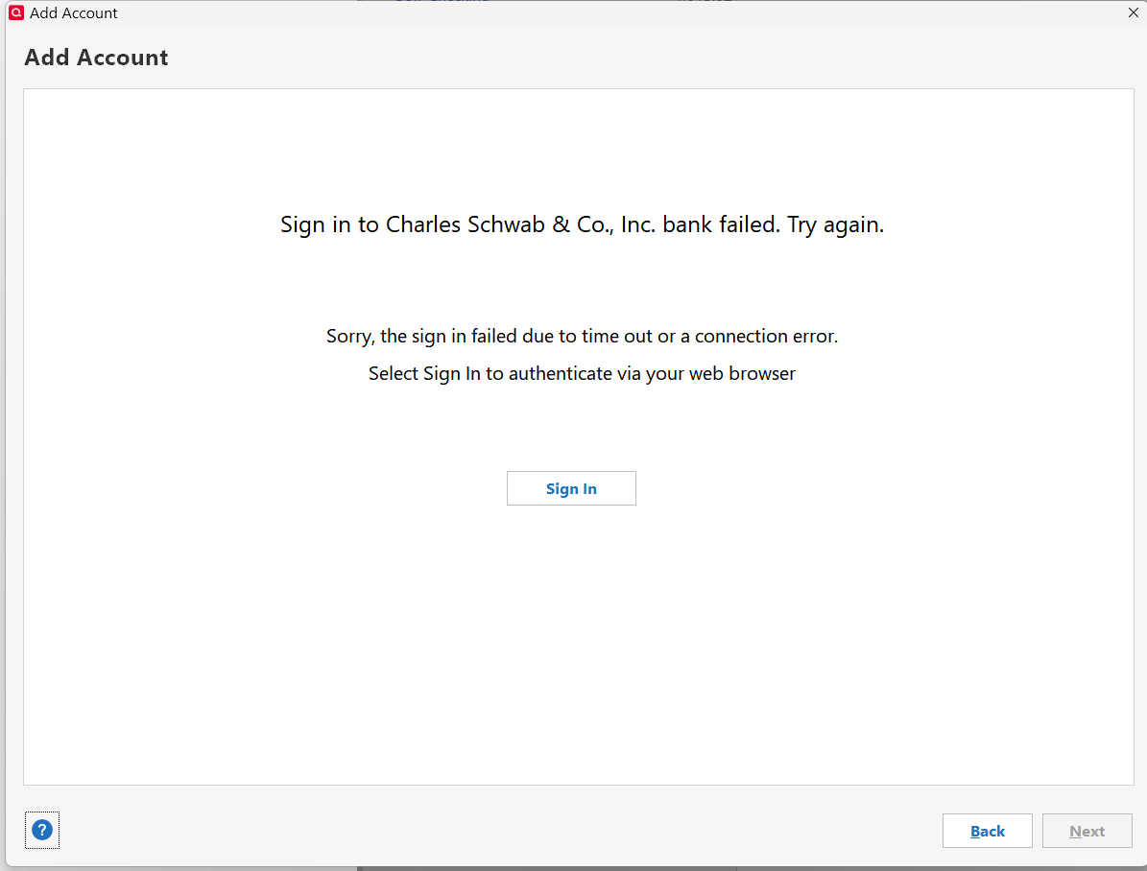
Task: Click the greyed-out Next button
Action: (1087, 830)
